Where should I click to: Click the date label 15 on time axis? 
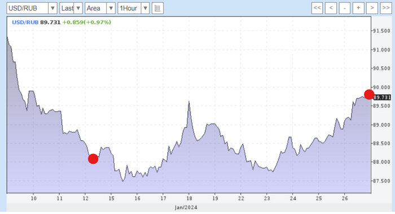click(x=111, y=199)
